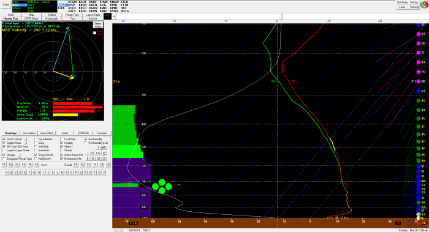Click the Km height units button

(x=98, y=153)
